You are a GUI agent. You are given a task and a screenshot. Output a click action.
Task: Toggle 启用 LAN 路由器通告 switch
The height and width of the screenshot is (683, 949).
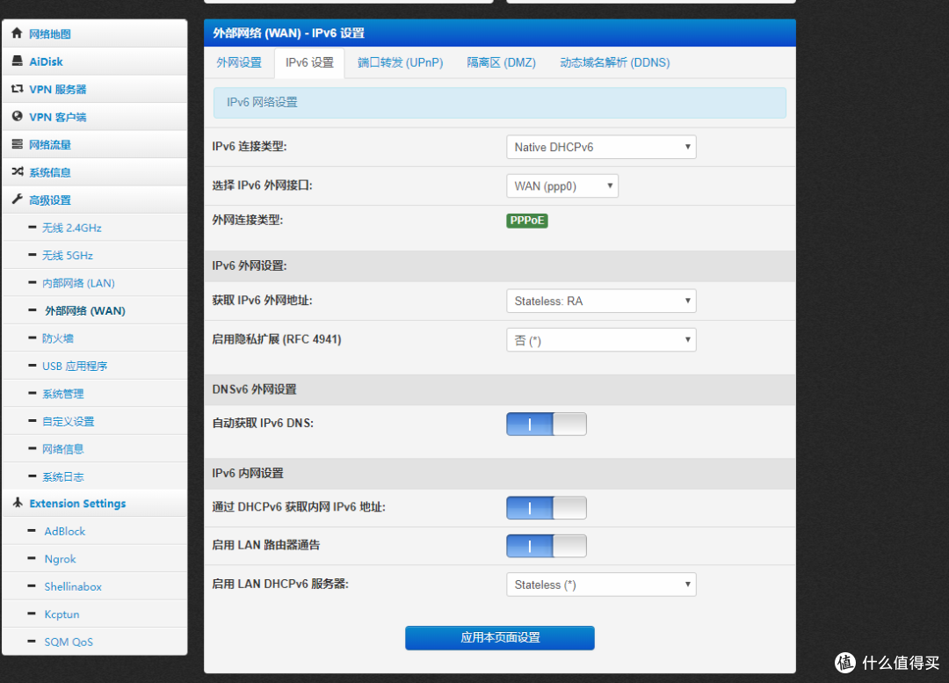click(x=546, y=546)
